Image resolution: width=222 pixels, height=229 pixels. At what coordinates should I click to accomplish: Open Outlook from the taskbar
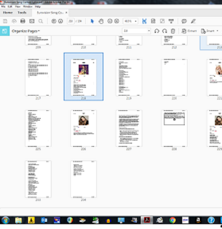click(x=44, y=220)
